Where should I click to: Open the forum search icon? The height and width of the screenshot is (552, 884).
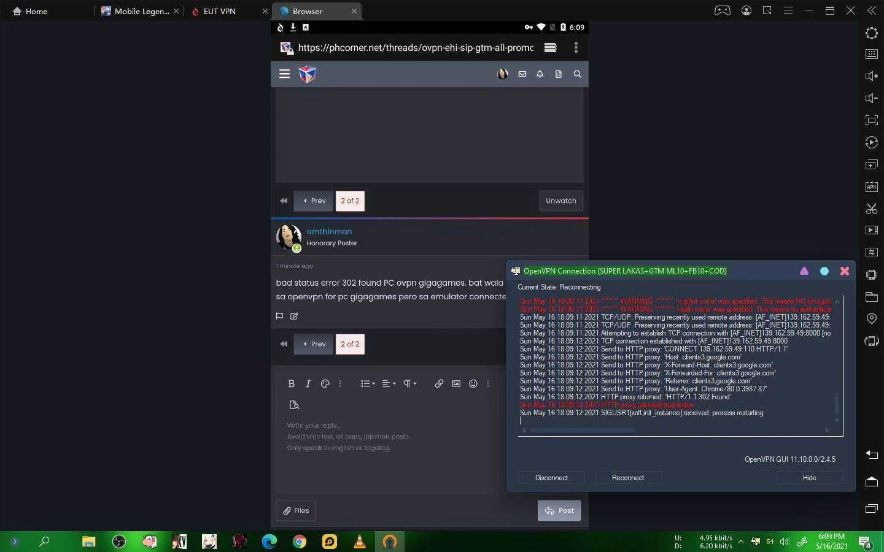(578, 74)
